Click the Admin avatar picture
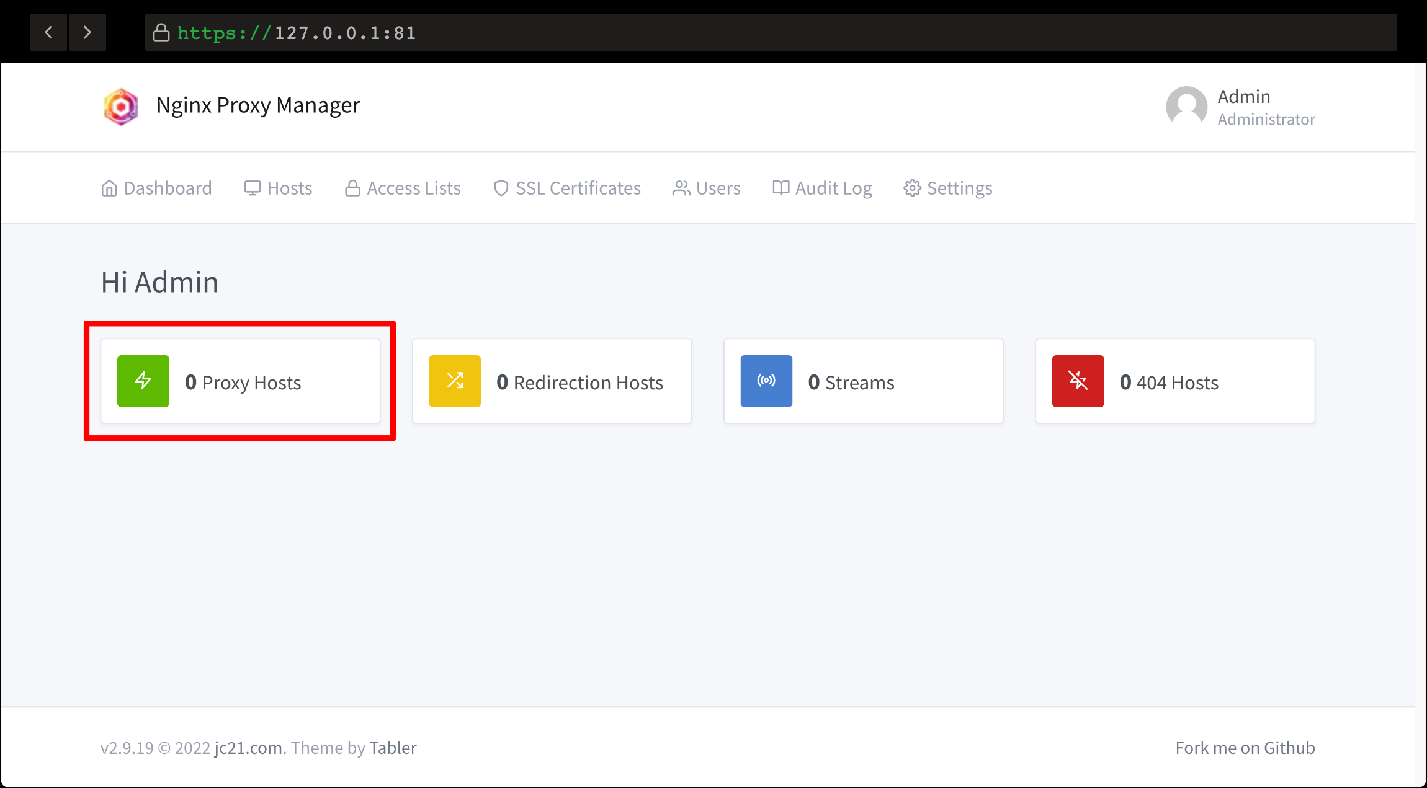The width and height of the screenshot is (1427, 788). (1186, 107)
